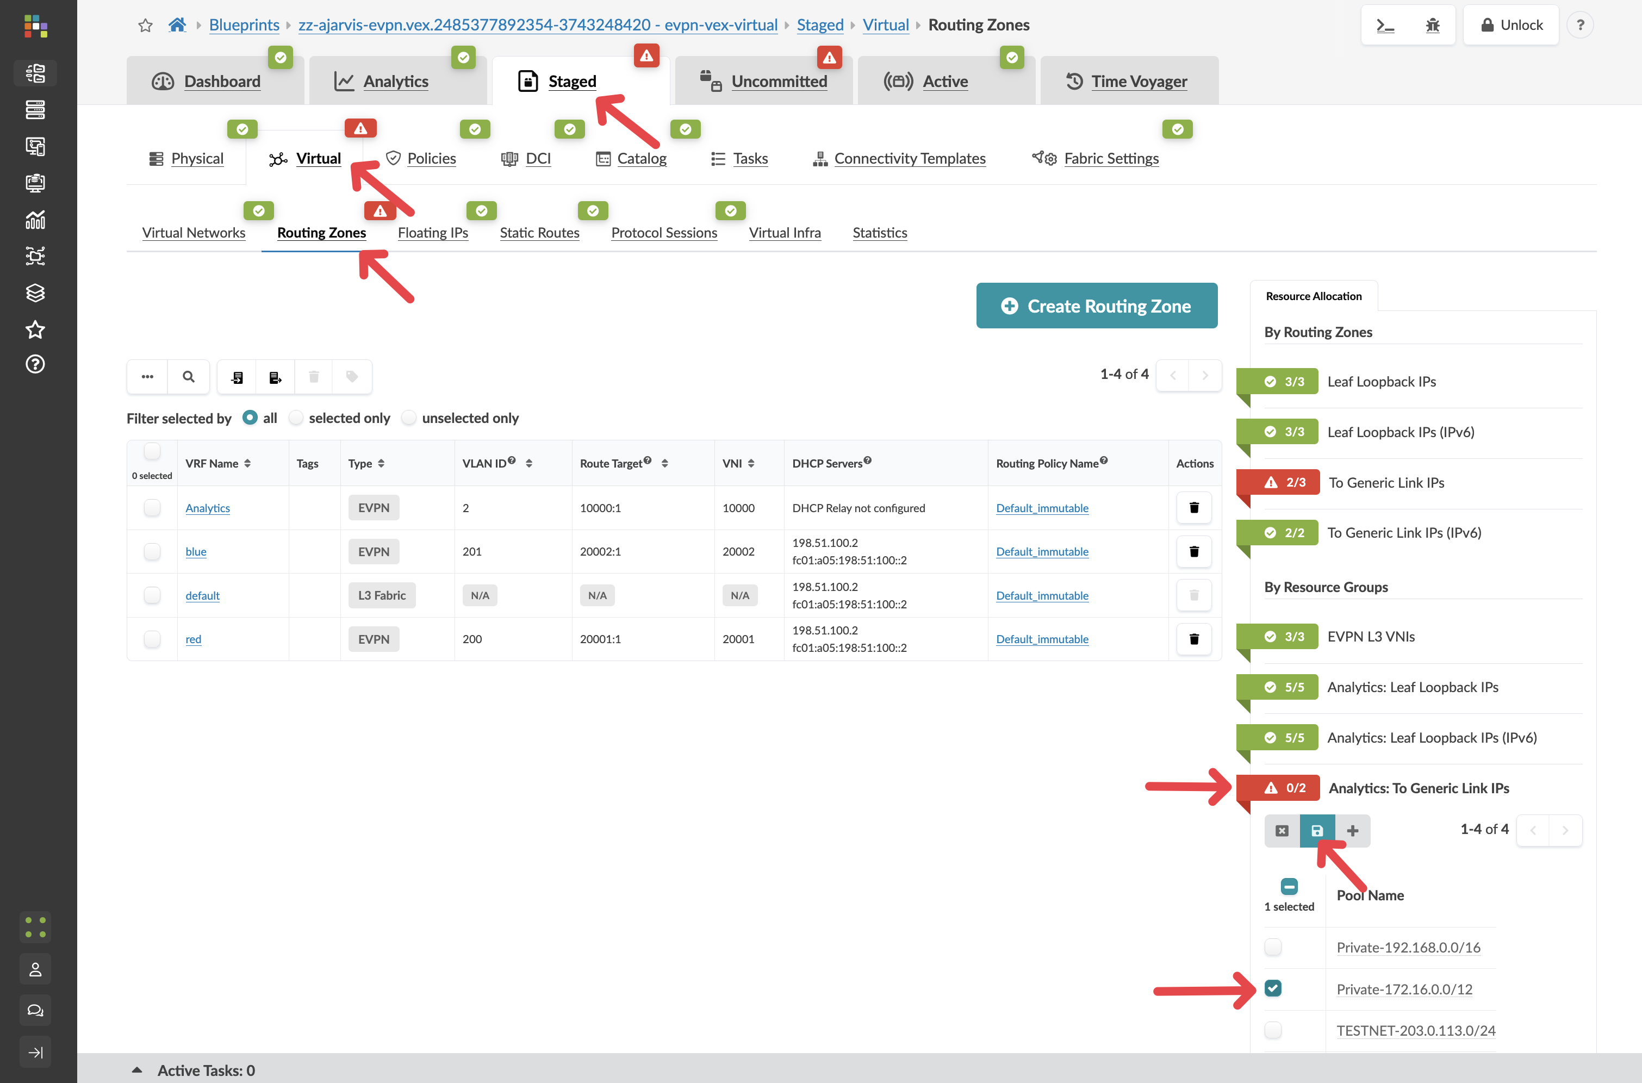Open the Devices section from the left sidebar
The image size is (1642, 1083).
(35, 110)
